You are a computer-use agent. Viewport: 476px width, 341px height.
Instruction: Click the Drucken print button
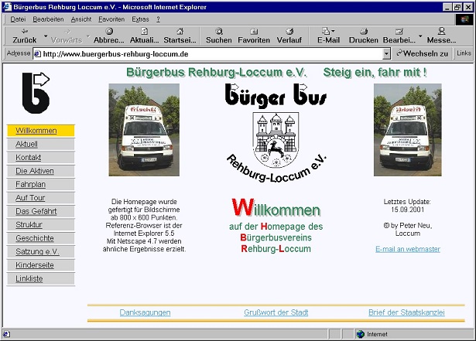click(x=363, y=36)
